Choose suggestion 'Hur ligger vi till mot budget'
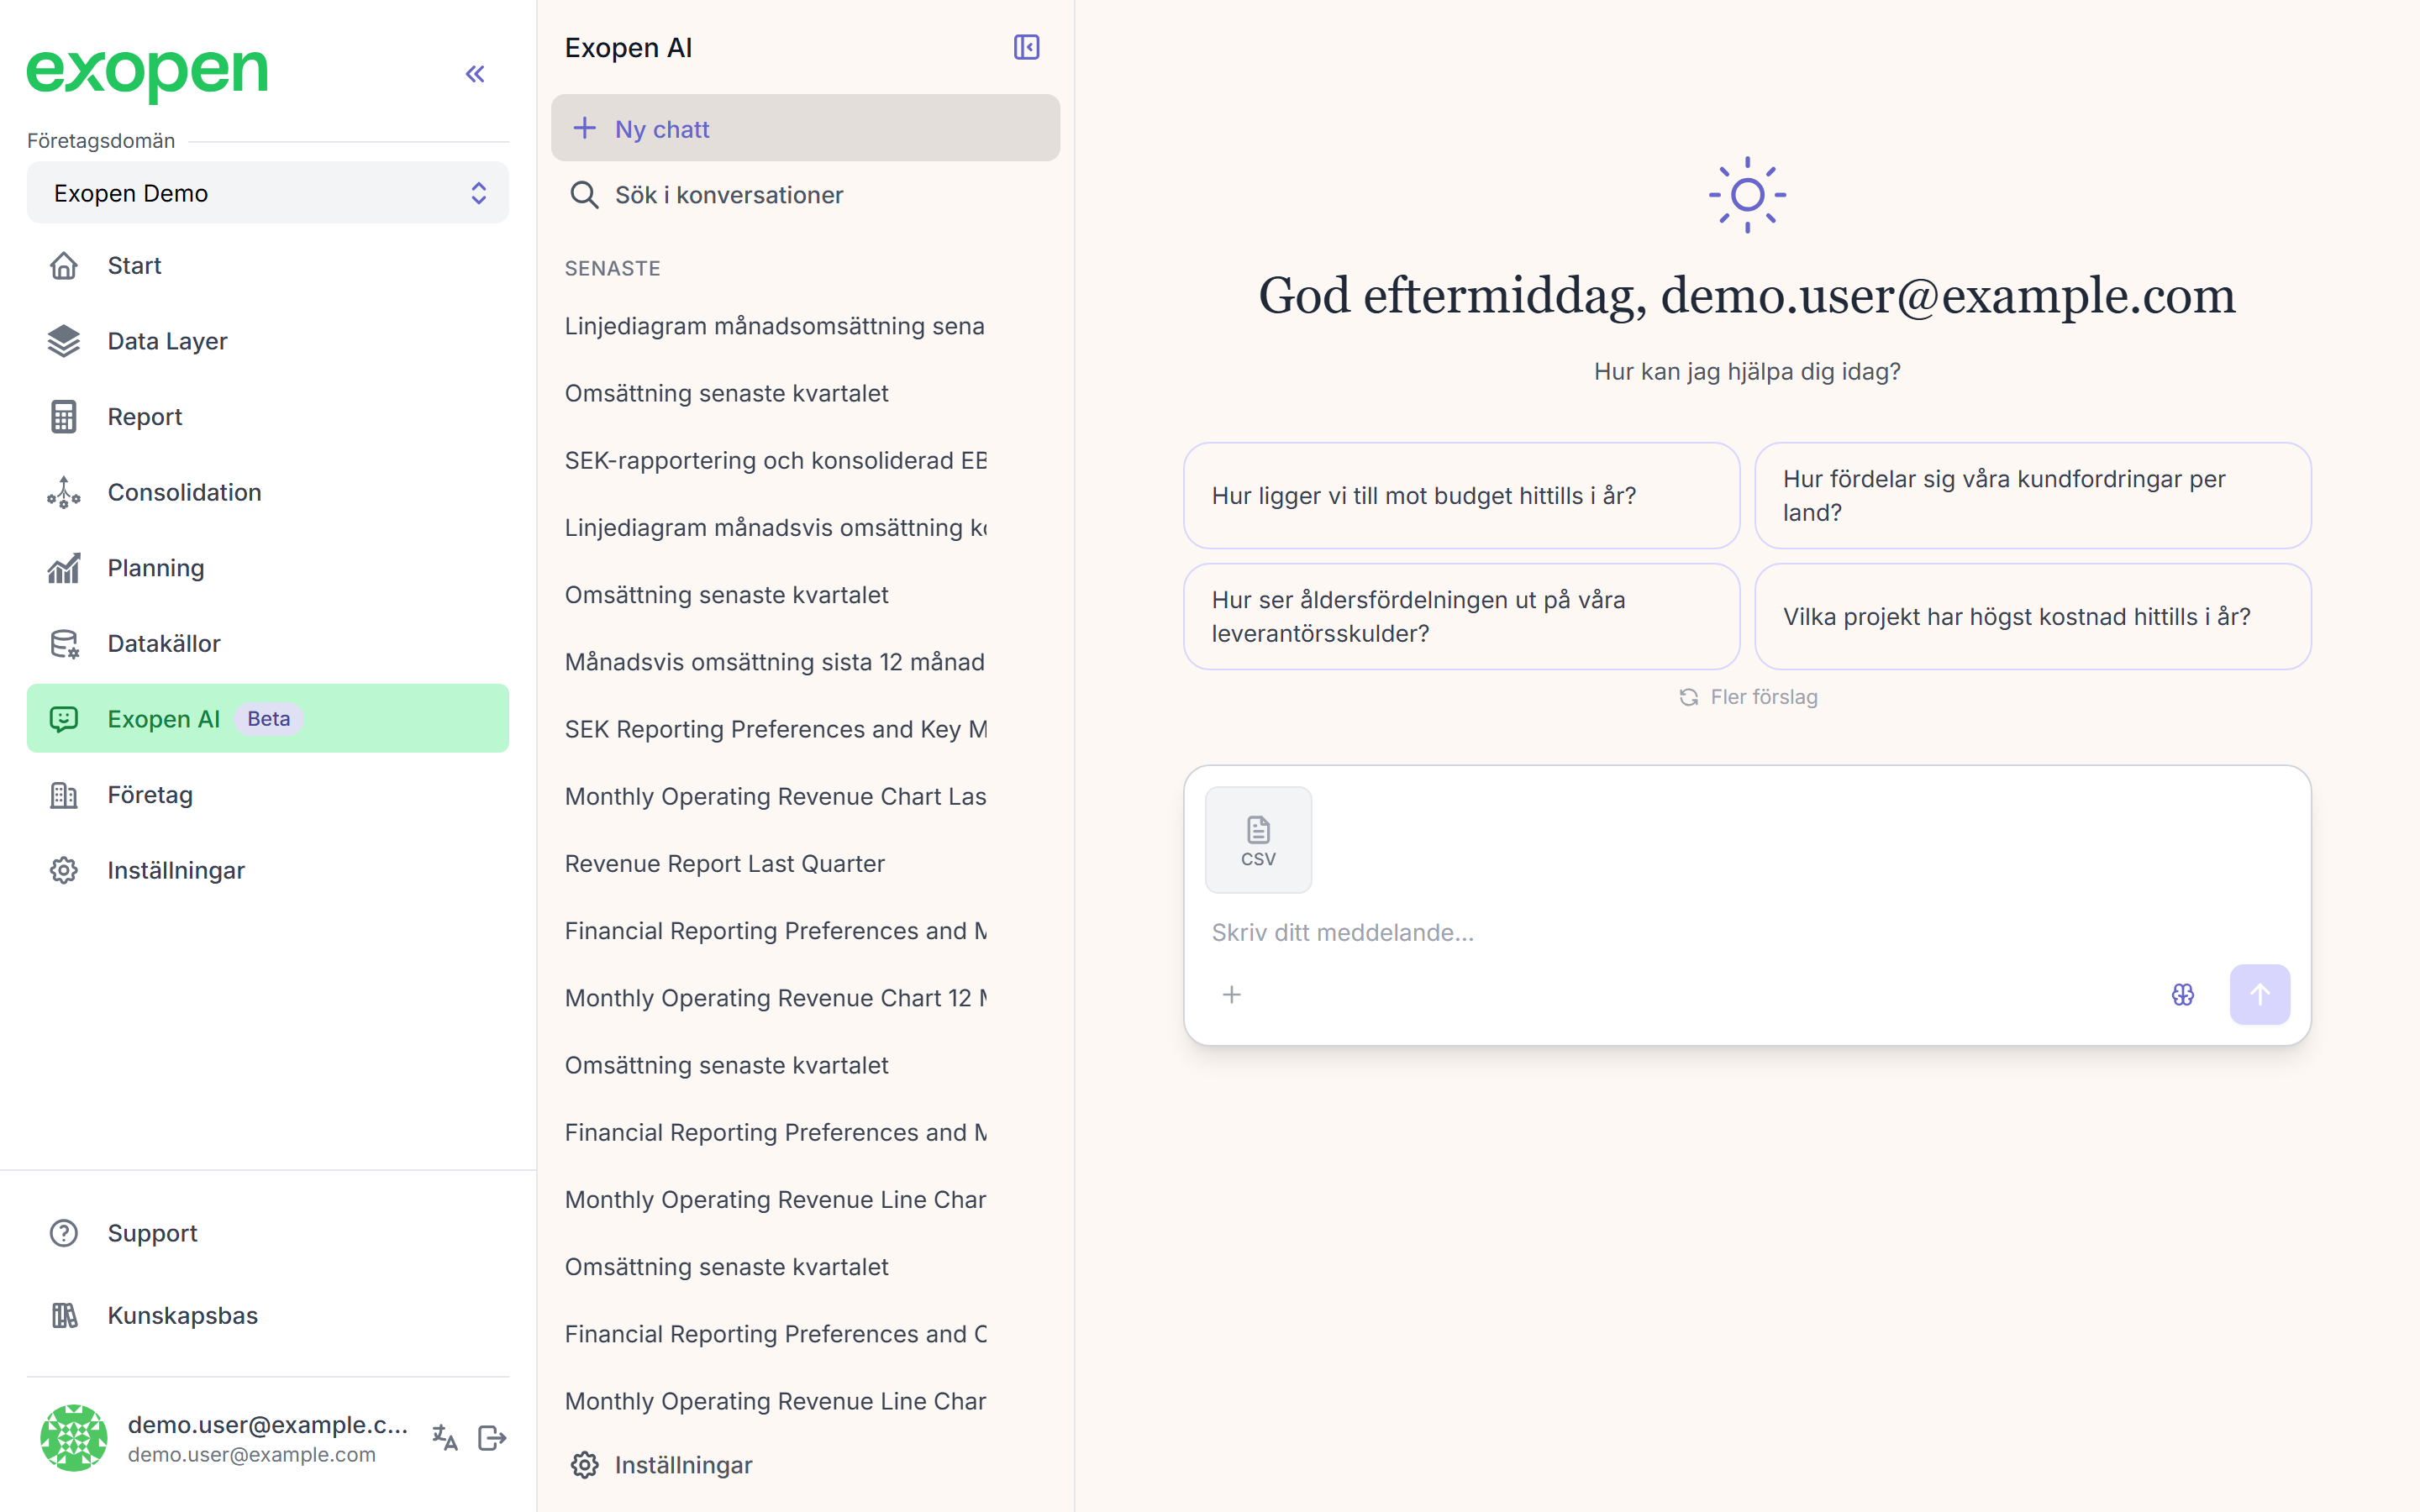The height and width of the screenshot is (1512, 2420). [x=1461, y=496]
